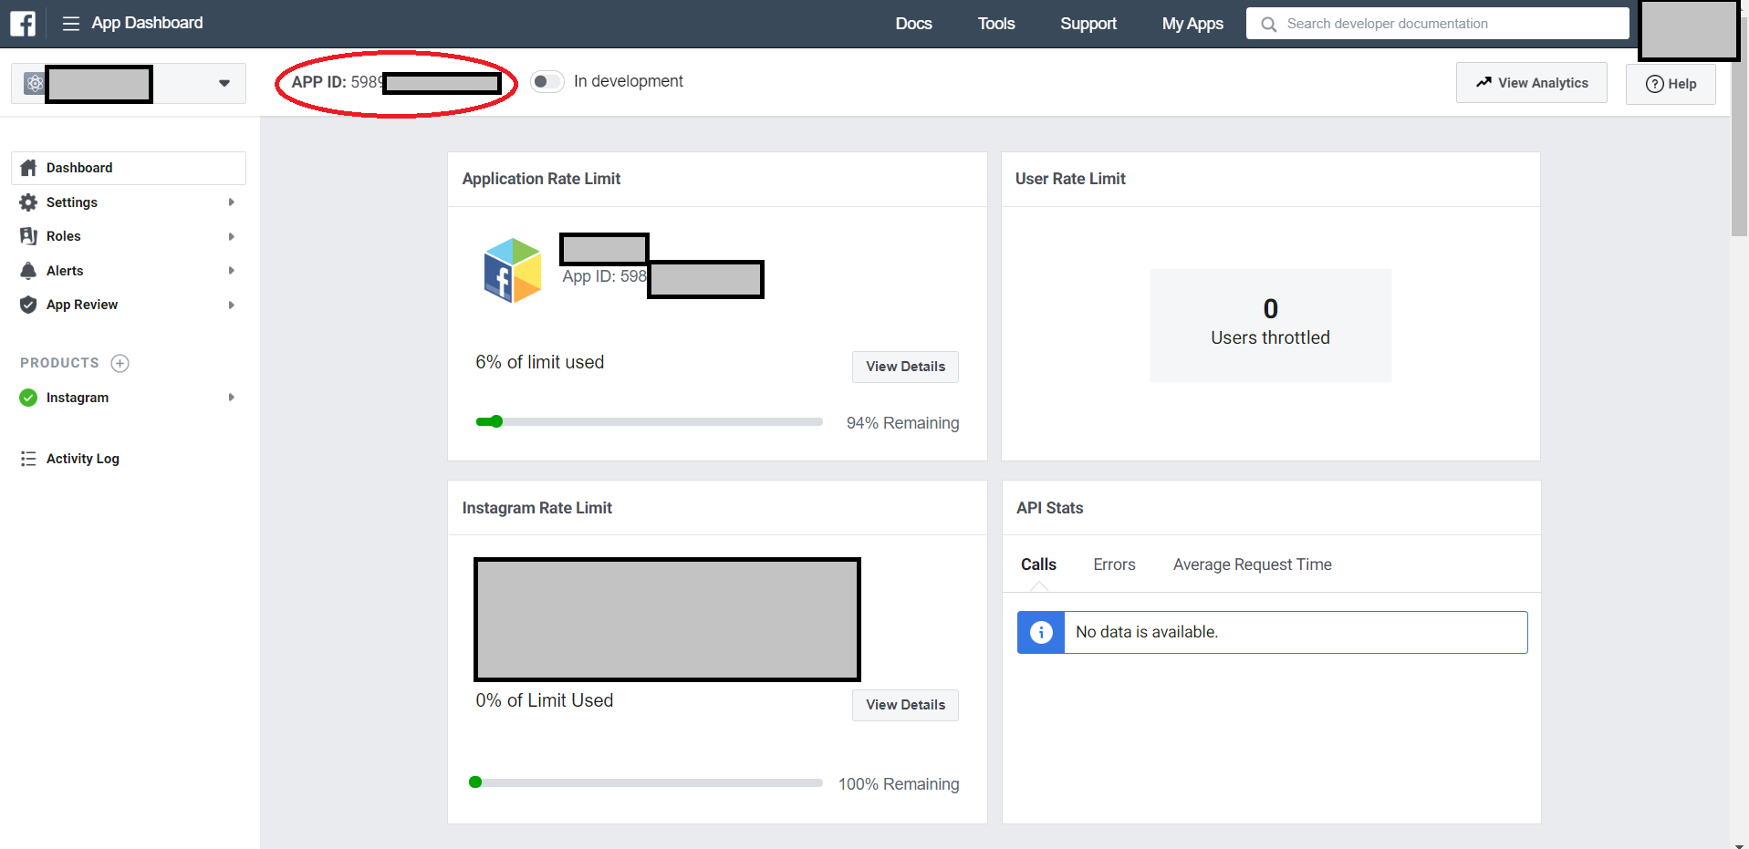Screen dimensions: 1749x849
Task: Click the app selector atom icon
Action: pos(35,84)
